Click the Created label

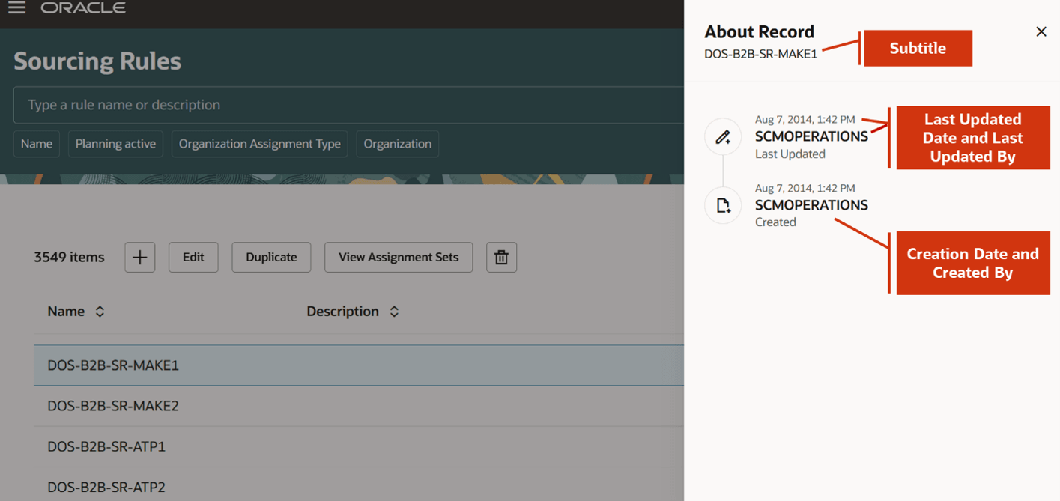pyautogui.click(x=775, y=222)
